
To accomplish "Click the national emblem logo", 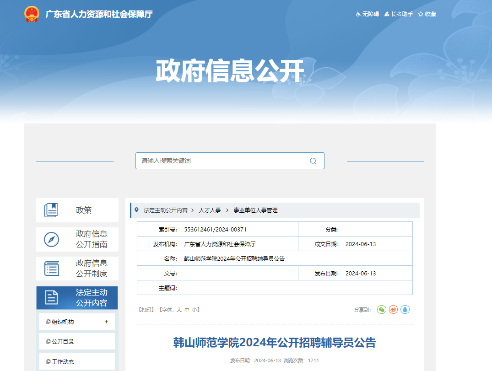I will point(32,14).
